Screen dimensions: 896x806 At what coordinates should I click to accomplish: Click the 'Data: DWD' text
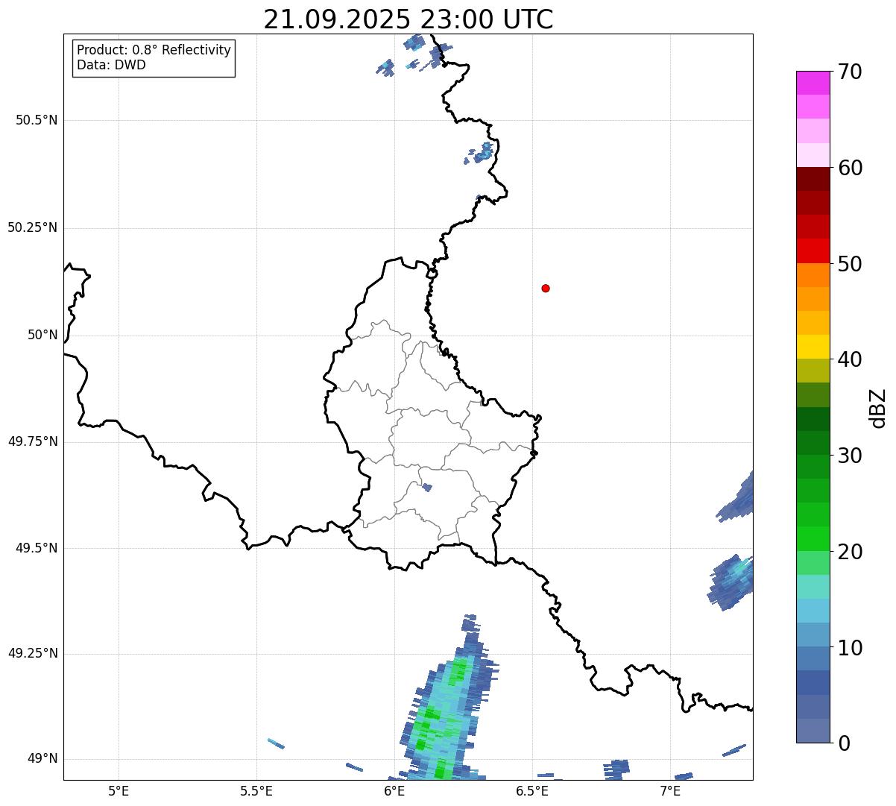[111, 65]
